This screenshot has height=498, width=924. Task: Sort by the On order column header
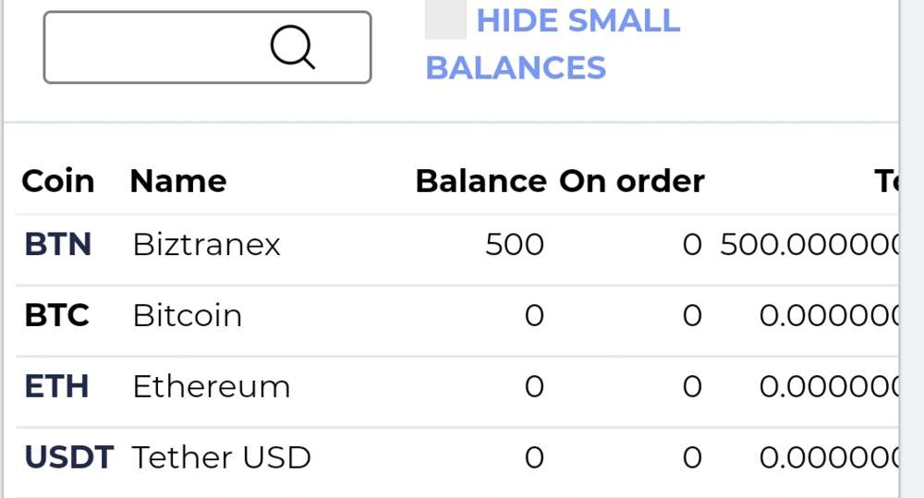632,181
